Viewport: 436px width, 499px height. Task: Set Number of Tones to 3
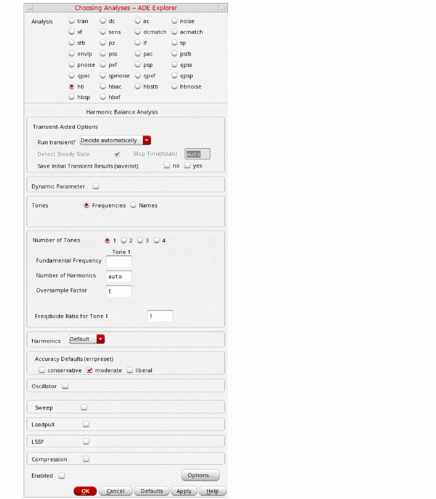click(140, 240)
